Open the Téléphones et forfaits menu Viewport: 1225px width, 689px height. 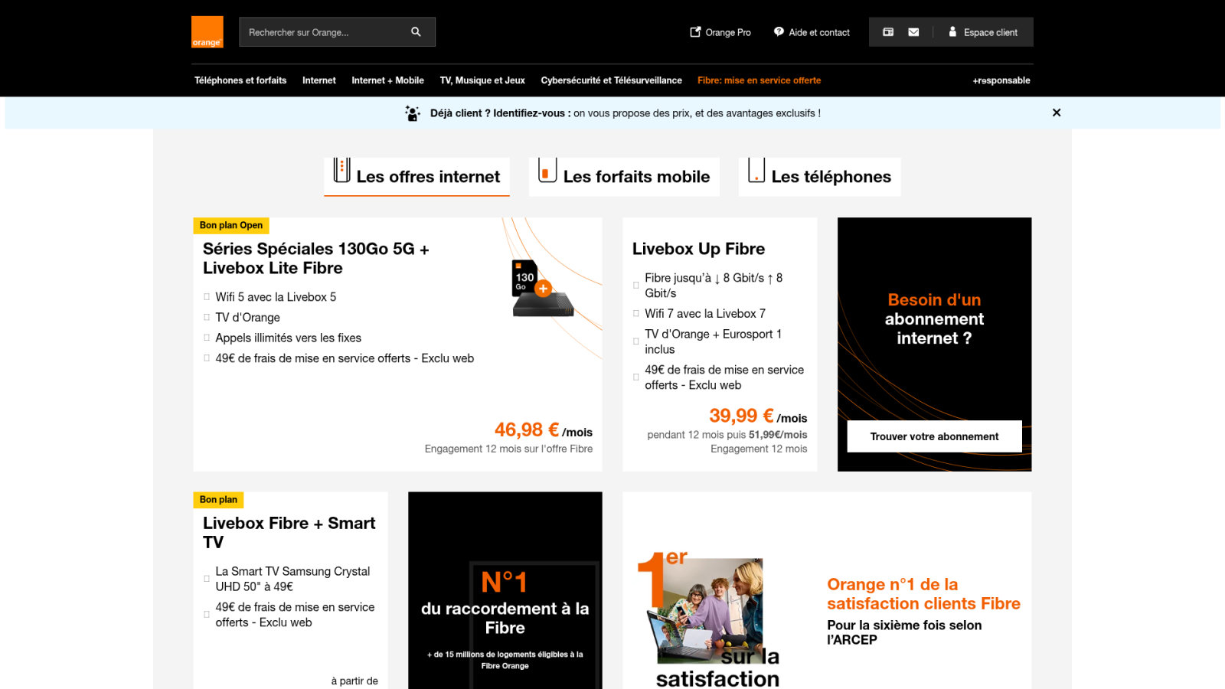click(x=240, y=80)
